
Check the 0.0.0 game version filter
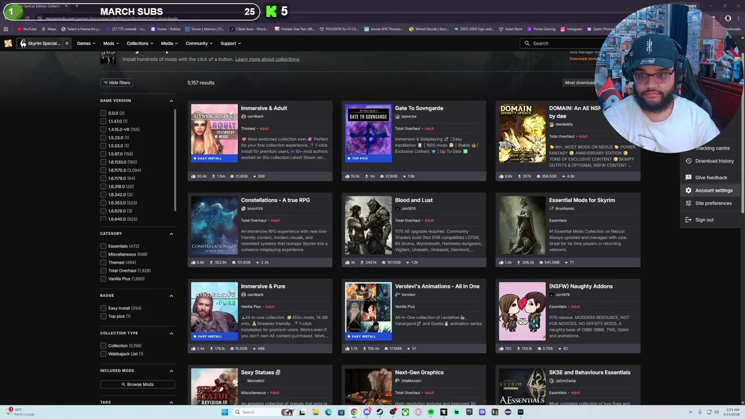coord(103,113)
